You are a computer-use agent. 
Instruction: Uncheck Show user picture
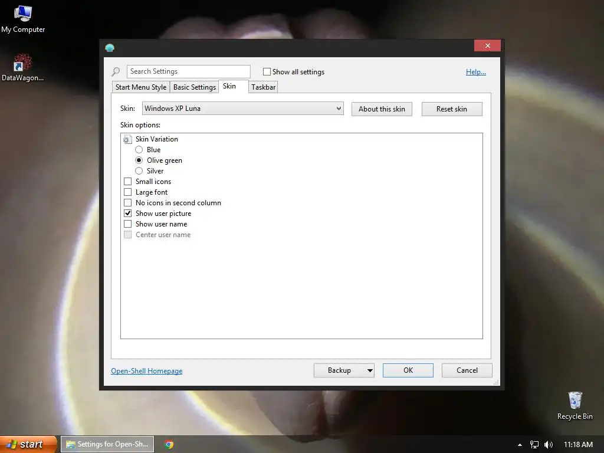pyautogui.click(x=128, y=214)
